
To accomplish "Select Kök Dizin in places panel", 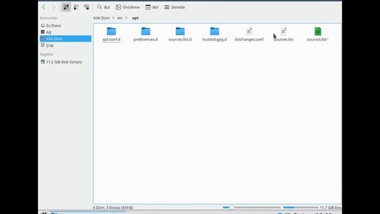I will [65, 39].
